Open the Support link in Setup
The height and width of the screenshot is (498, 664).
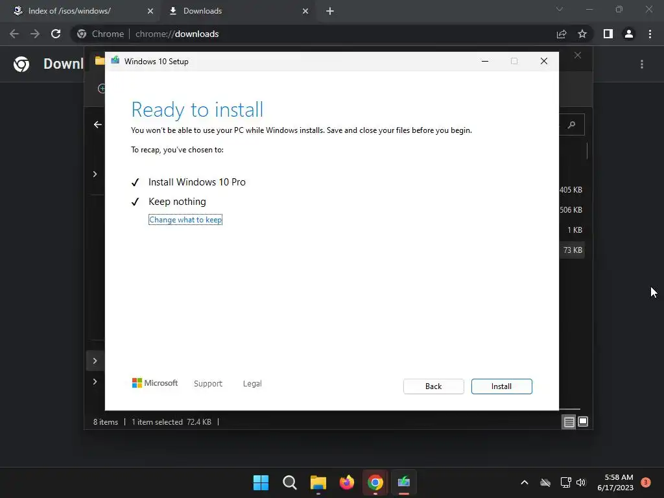208,384
